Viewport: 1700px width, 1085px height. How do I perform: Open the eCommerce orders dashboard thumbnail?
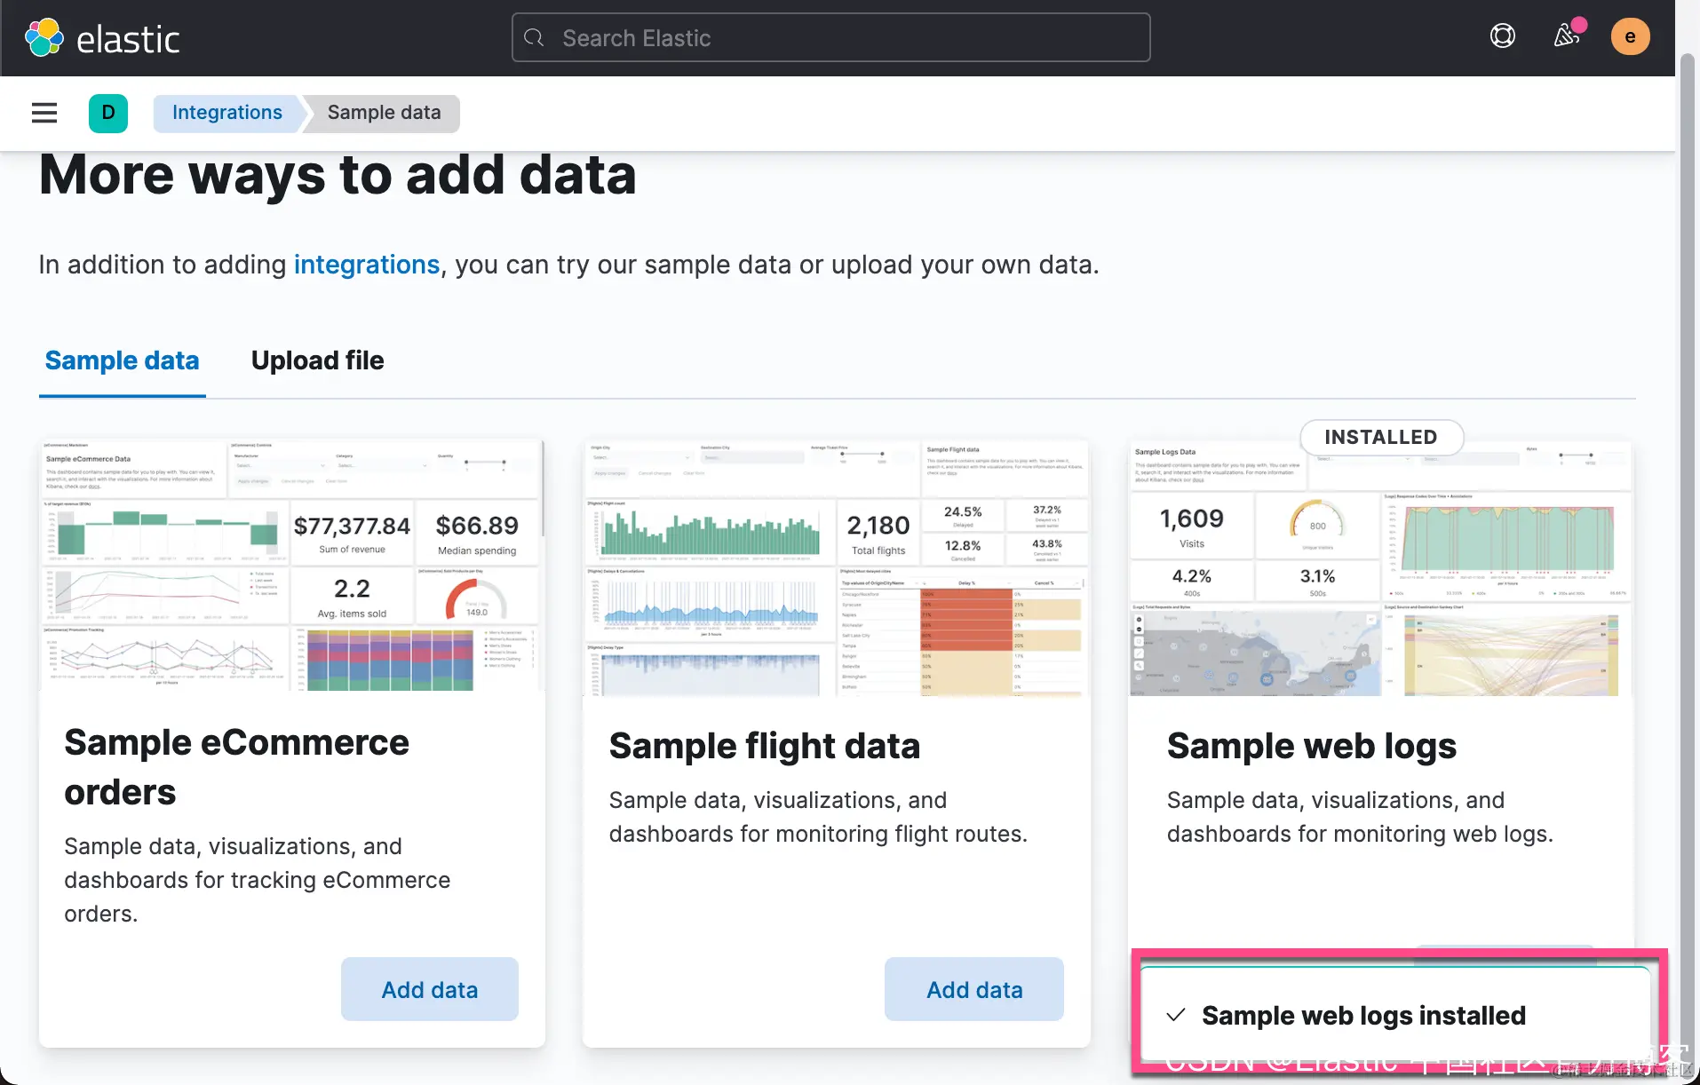(x=292, y=565)
